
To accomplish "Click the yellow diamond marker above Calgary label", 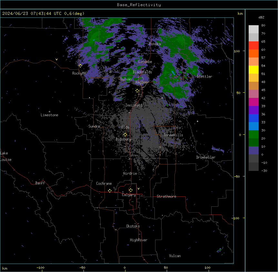I will click(131, 190).
